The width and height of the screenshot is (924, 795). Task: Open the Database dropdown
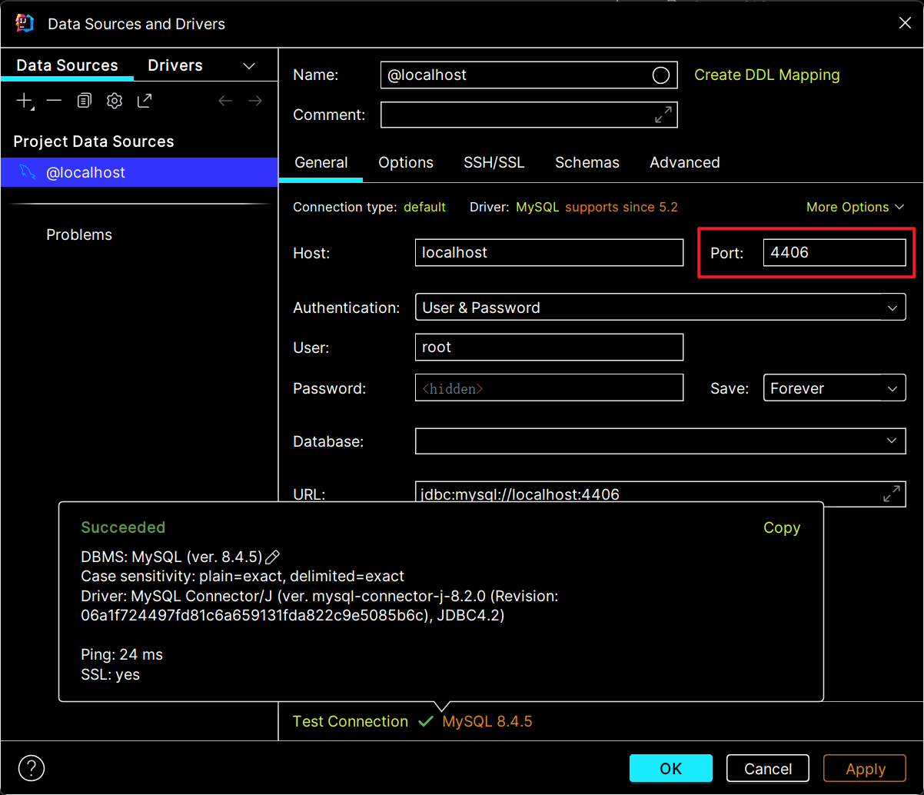(x=660, y=441)
